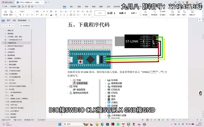Click the bulleted list icon

pyautogui.click(x=61, y=12)
